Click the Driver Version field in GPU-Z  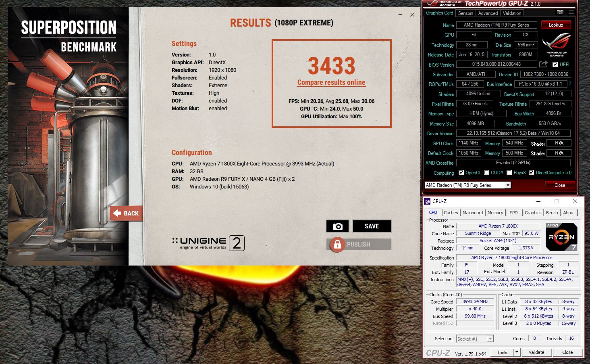tap(513, 133)
